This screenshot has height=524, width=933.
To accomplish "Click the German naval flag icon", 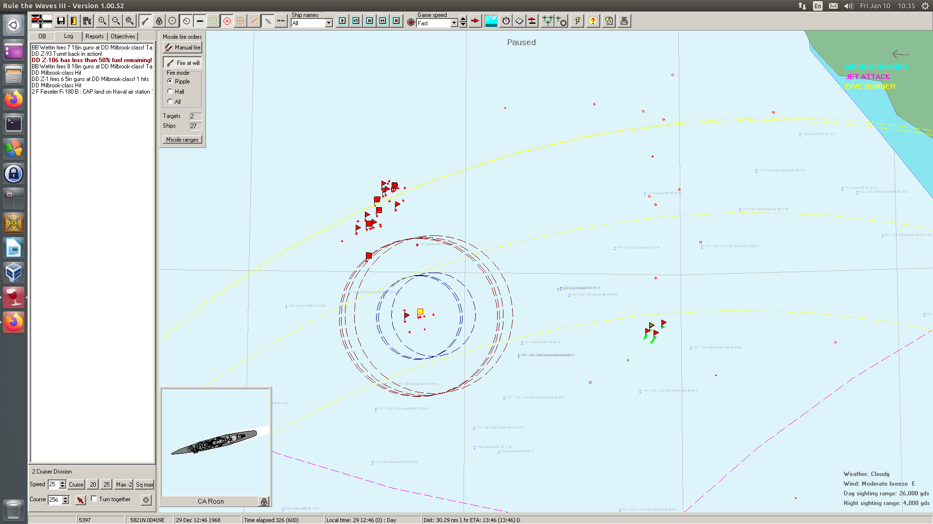I will click(x=41, y=21).
